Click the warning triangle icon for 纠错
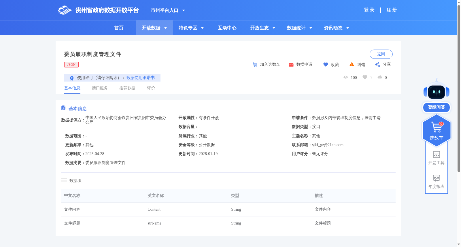The image size is (461, 247). click(352, 64)
